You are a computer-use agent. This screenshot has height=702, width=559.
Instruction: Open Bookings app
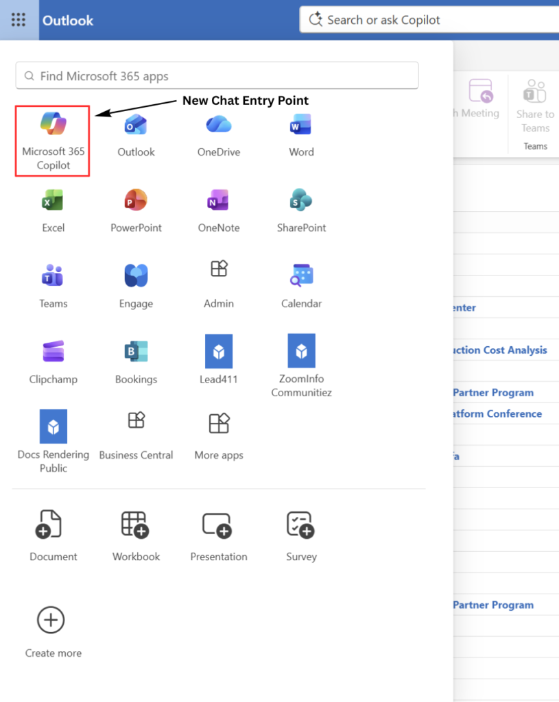click(x=136, y=362)
